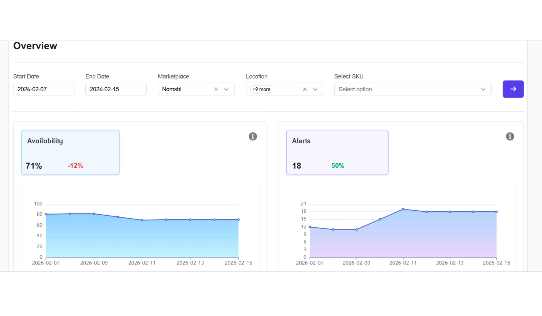This screenshot has height=316, width=542.
Task: Click the peak data point on Alerts chart
Action: coord(403,209)
